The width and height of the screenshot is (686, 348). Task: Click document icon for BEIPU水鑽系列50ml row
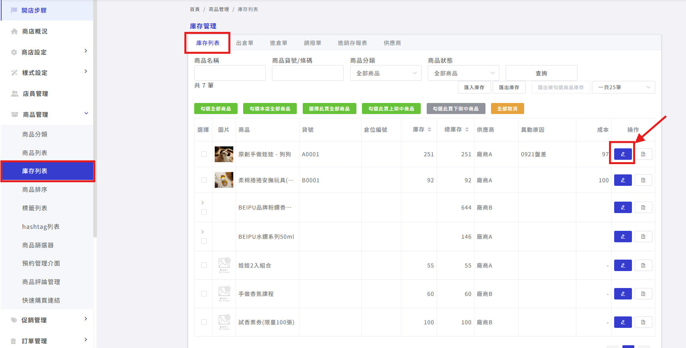(643, 237)
